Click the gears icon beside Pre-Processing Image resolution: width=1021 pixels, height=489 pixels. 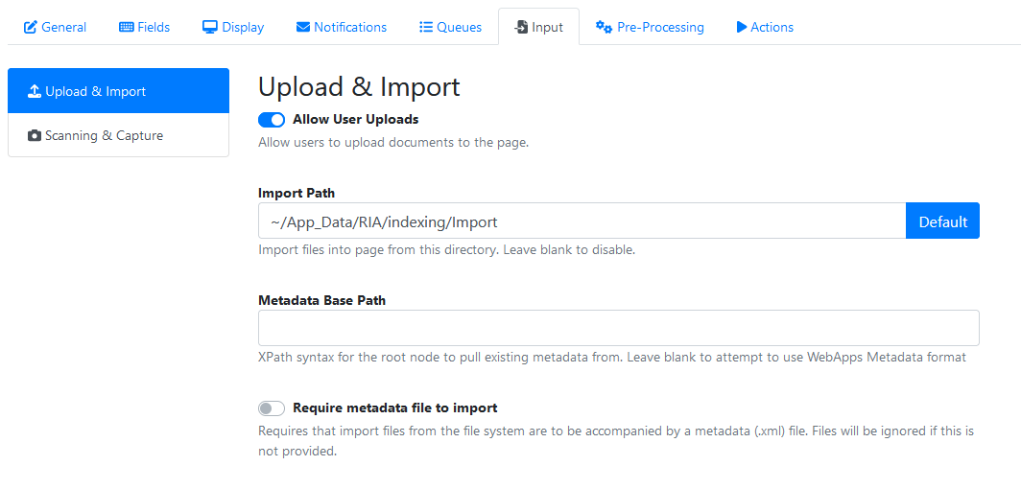604,27
